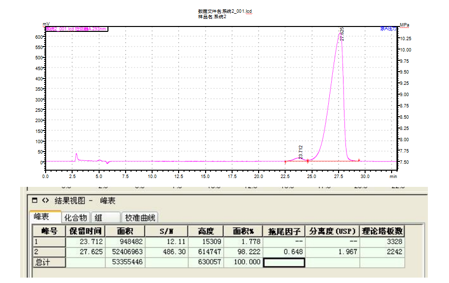Switch to the 化合物 tab
The image size is (449, 283).
coord(76,217)
